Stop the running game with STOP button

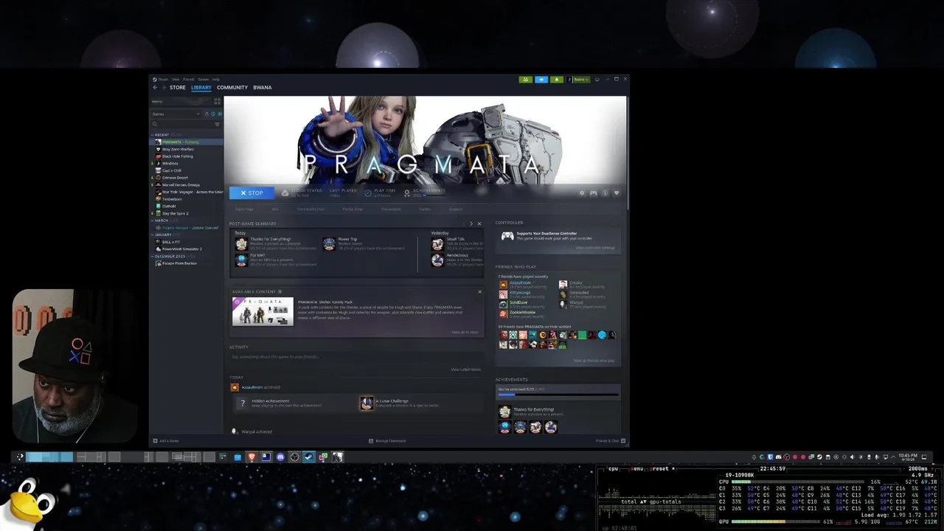[x=251, y=193]
